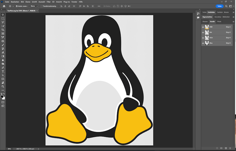The image size is (236, 151).
Task: Select the Brush tool
Action: [3, 45]
